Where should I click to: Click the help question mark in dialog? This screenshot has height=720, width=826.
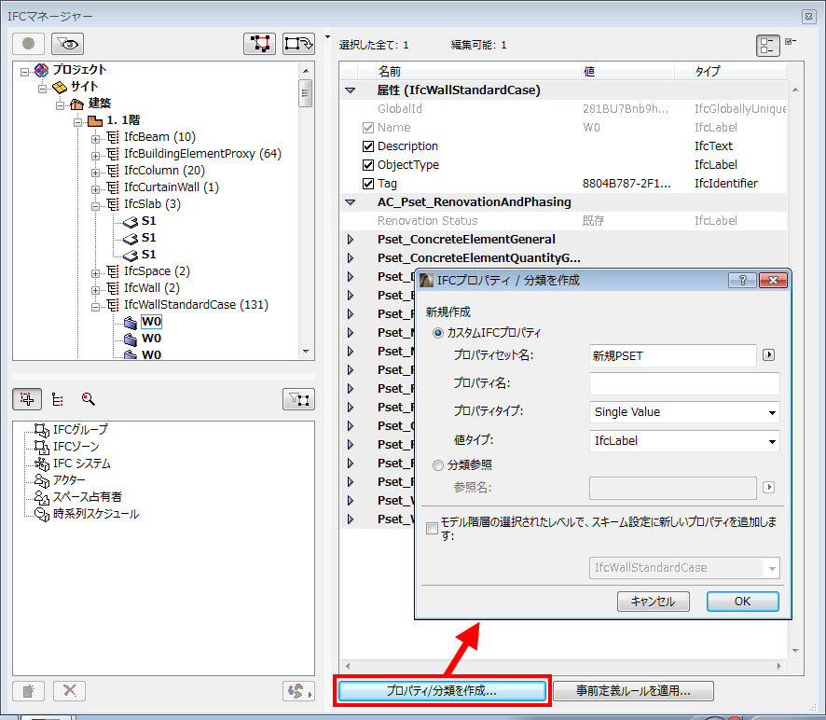[742, 281]
